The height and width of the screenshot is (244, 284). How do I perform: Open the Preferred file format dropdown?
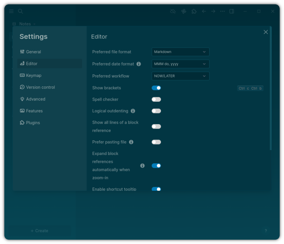tap(180, 52)
